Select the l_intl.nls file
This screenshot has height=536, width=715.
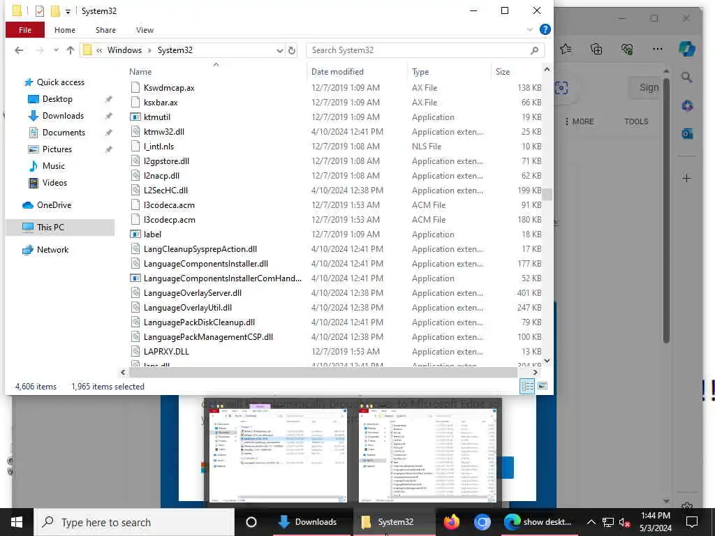(x=159, y=147)
